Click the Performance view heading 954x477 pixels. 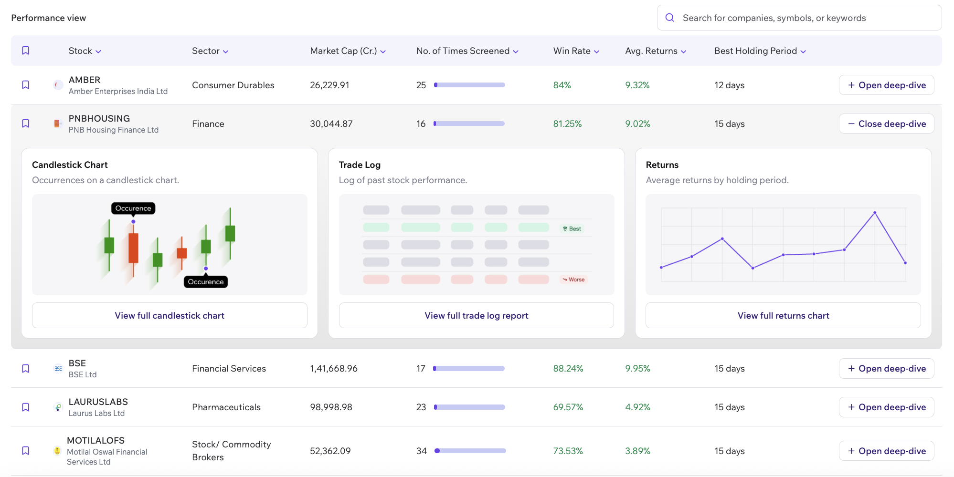[x=49, y=18]
